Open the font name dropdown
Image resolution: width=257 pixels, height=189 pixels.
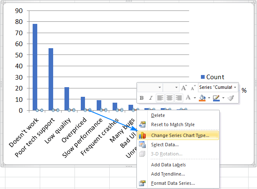pos(159,88)
